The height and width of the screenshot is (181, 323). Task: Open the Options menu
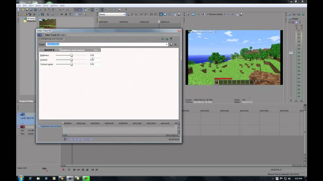click(54, 5)
